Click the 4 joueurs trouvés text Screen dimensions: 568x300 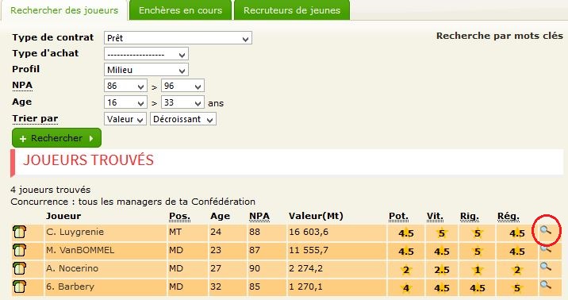tap(51, 190)
